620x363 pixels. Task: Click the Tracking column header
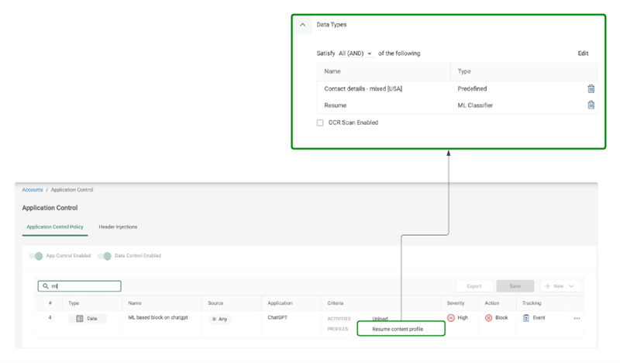coord(532,302)
